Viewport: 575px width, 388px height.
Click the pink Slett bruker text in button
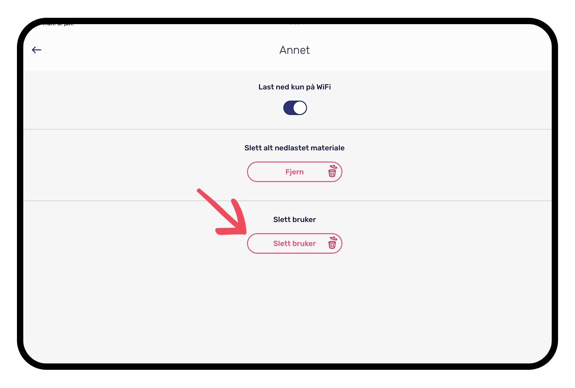[295, 244]
